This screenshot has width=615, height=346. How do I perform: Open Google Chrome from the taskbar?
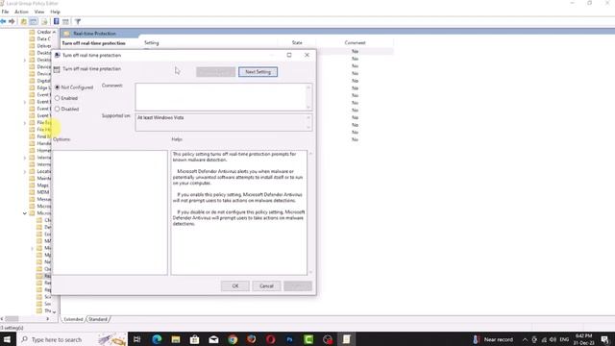[233, 339]
